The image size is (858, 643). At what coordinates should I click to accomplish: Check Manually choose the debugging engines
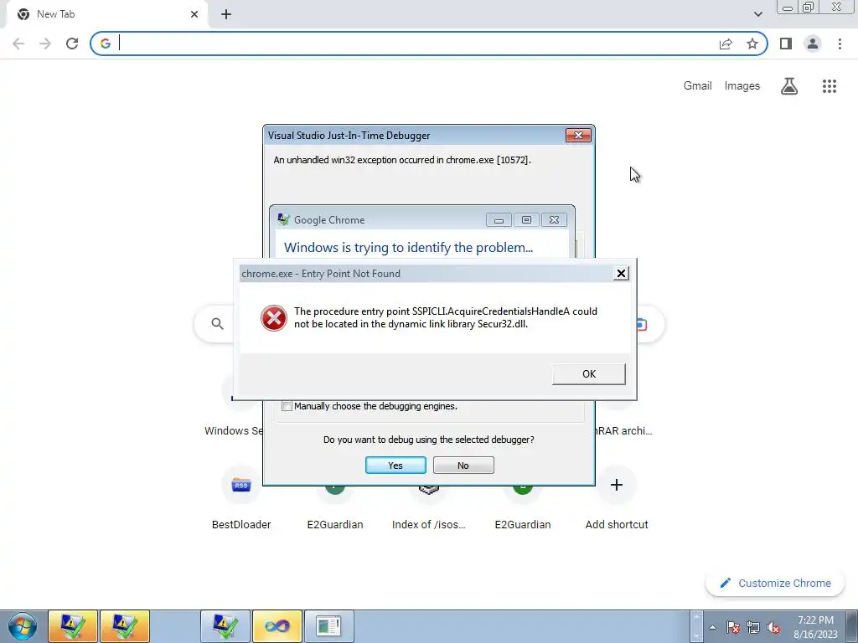point(287,406)
